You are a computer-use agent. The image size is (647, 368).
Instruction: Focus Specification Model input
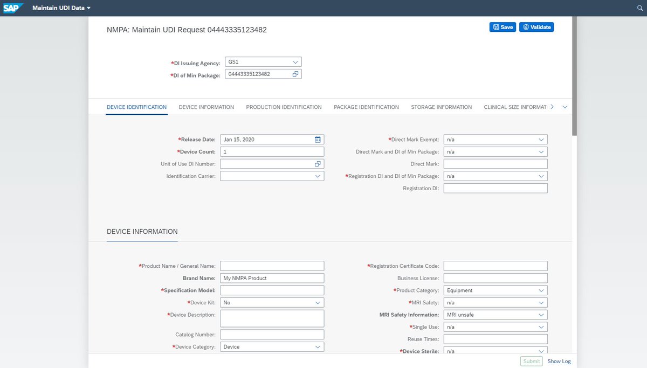(x=272, y=290)
